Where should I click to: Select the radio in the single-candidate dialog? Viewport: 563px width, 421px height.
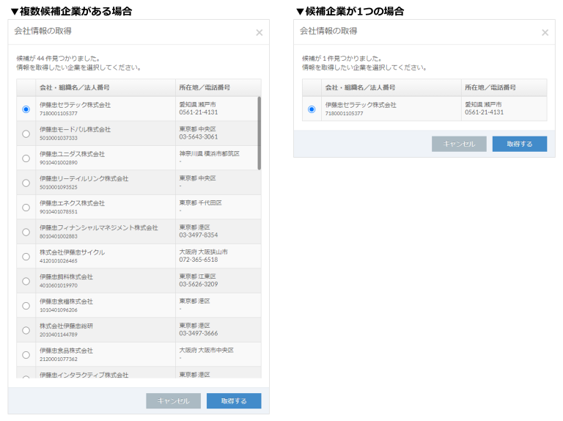click(312, 109)
